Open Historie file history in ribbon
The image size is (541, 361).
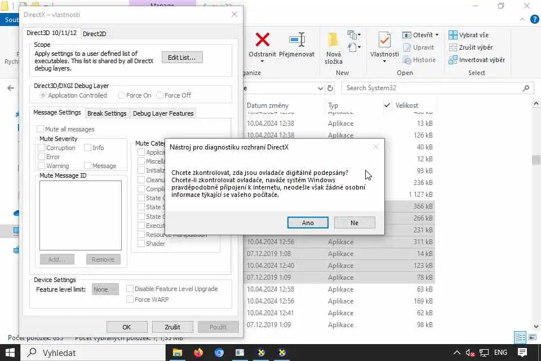click(x=419, y=60)
